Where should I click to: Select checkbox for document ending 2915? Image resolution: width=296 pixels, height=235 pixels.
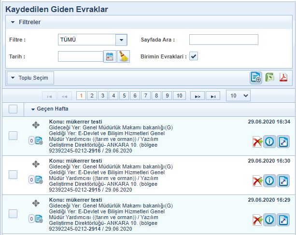point(13,174)
